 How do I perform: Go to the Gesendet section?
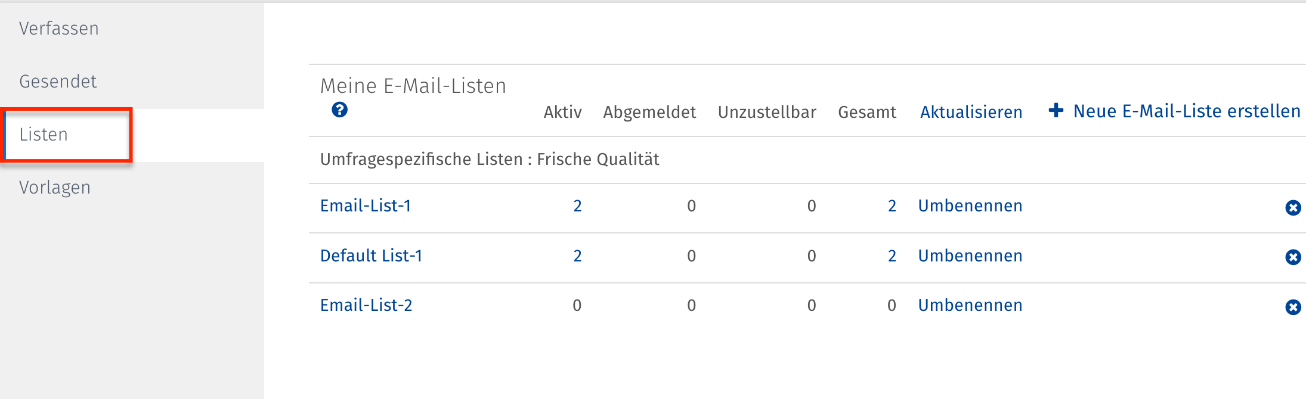pyautogui.click(x=58, y=82)
